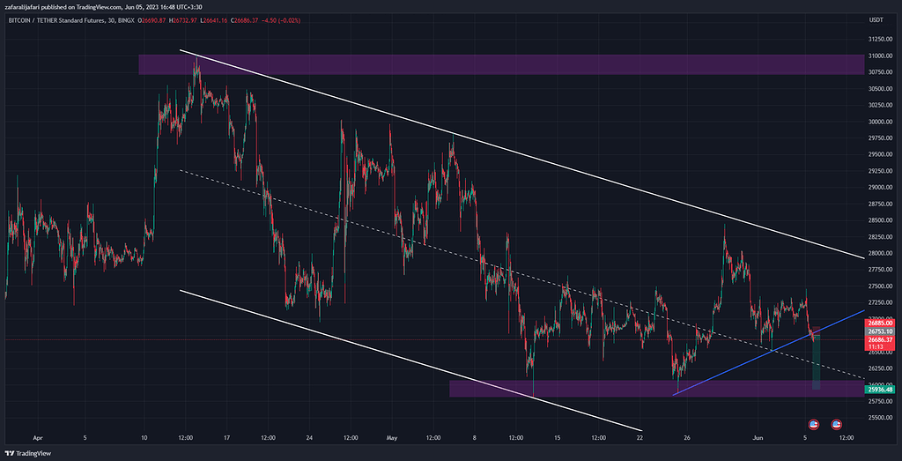Click the Apr label on time axis
The image size is (902, 461).
point(38,438)
